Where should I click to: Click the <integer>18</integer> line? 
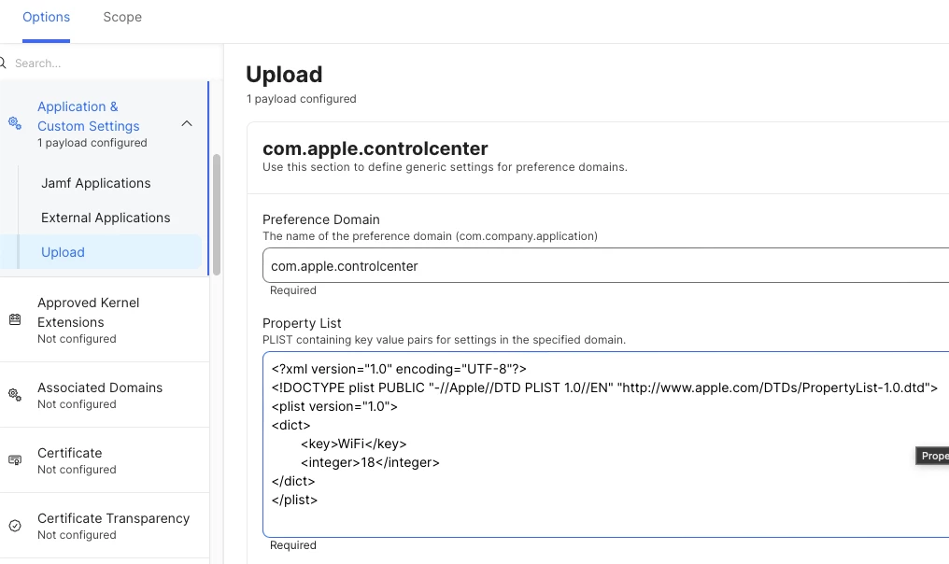pos(370,462)
